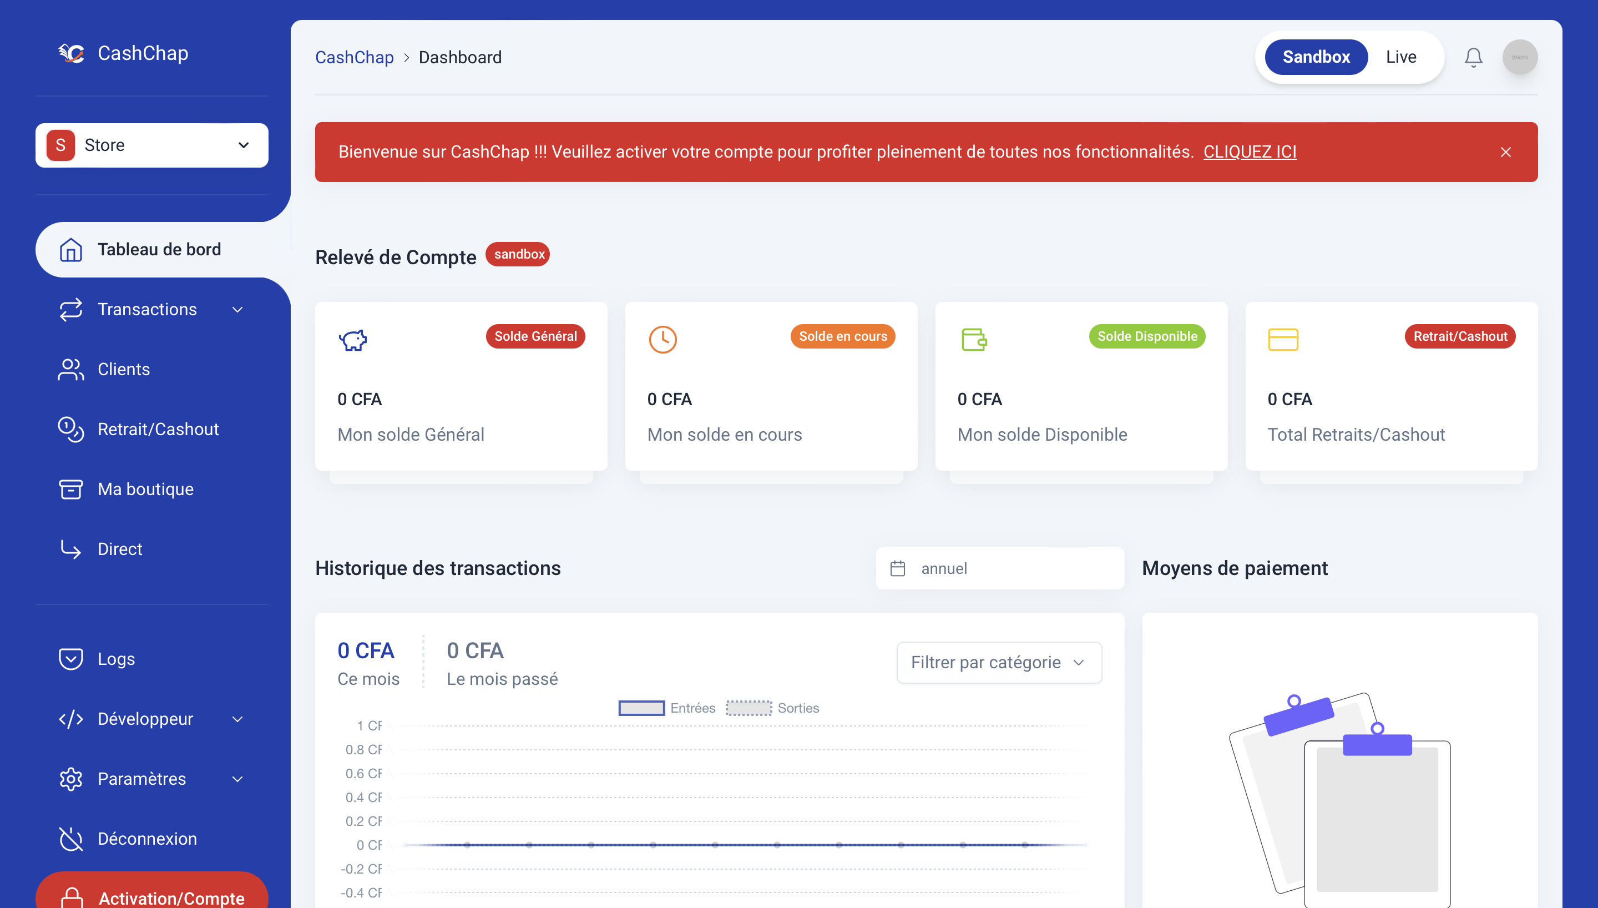Viewport: 1598px width, 908px height.
Task: Click the CashChap logo icon in the sidebar
Action: 71,54
